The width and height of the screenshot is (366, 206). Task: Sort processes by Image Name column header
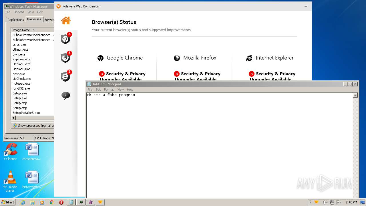pyautogui.click(x=33, y=30)
